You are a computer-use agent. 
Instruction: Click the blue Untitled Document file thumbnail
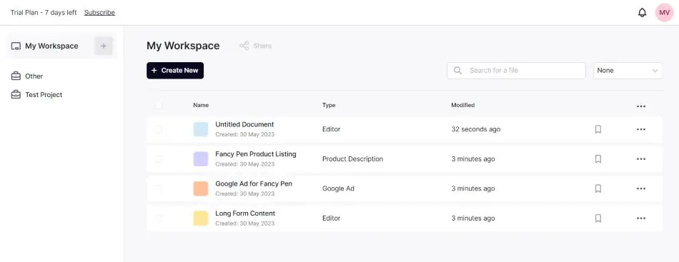201,129
